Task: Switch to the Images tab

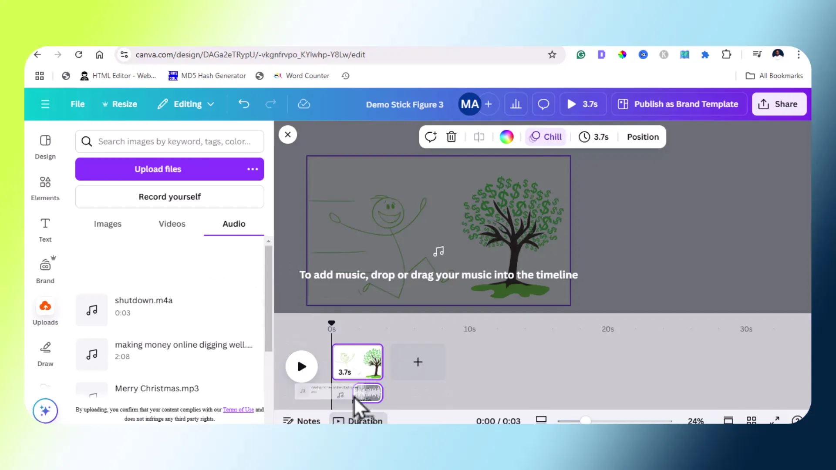Action: 108,224
